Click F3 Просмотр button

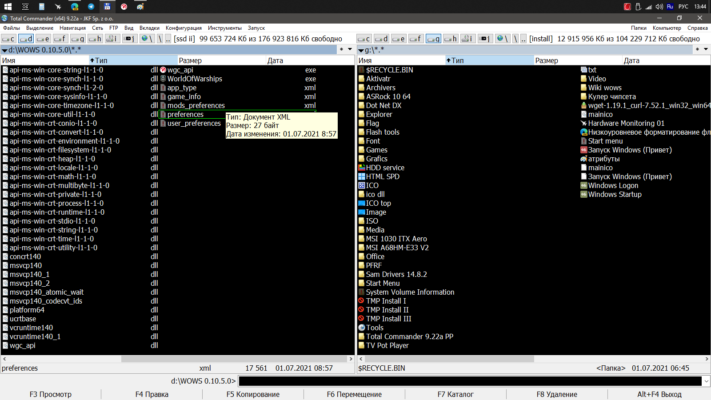[x=51, y=394]
